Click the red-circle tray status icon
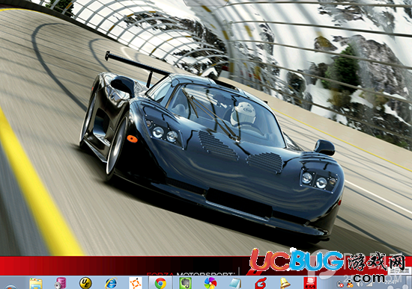 [x=340, y=284]
